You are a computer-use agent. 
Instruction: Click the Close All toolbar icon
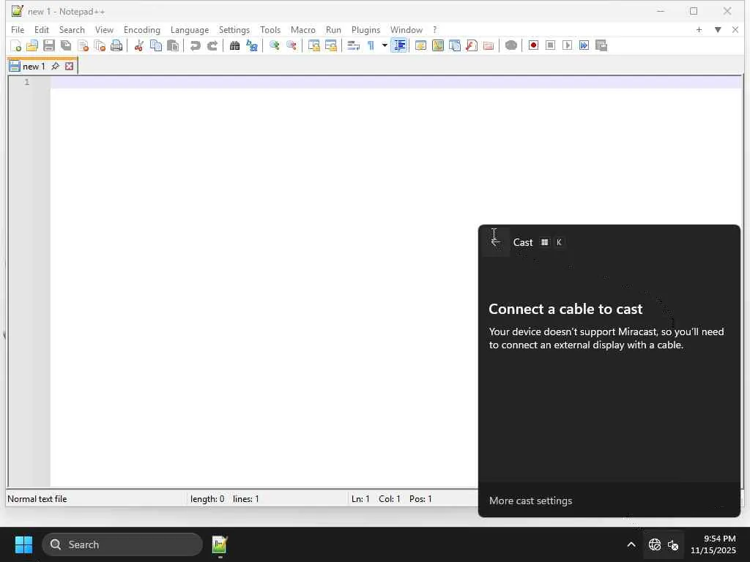(x=100, y=45)
